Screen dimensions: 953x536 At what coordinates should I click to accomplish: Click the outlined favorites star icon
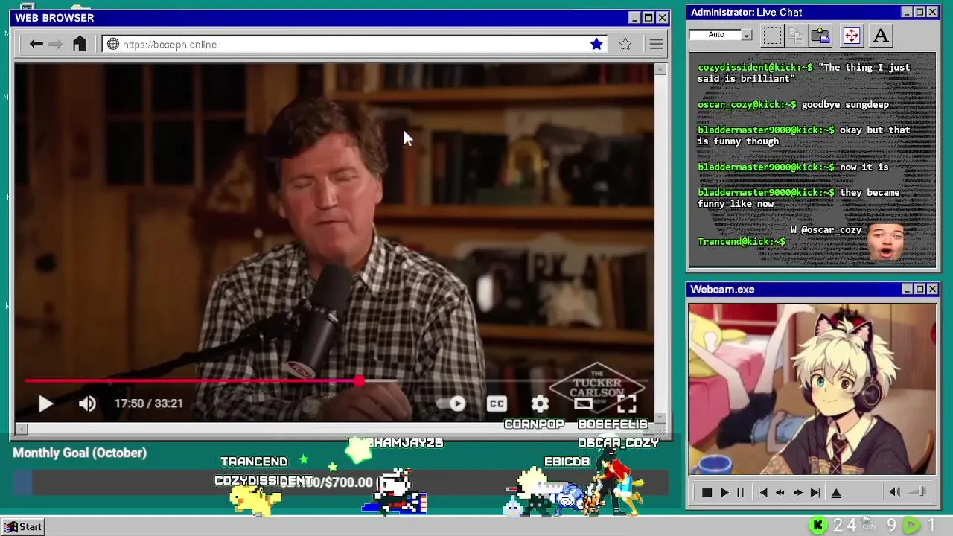(625, 44)
